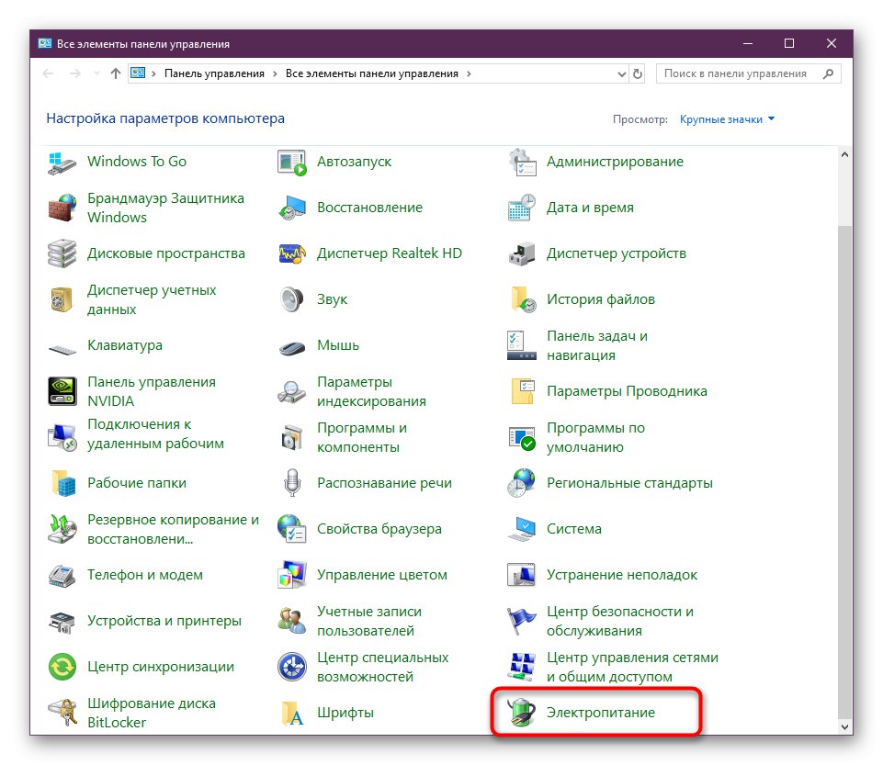Image resolution: width=883 pixels, height=765 pixels.
Task: Click the scrollbar up arrow
Action: click(844, 154)
